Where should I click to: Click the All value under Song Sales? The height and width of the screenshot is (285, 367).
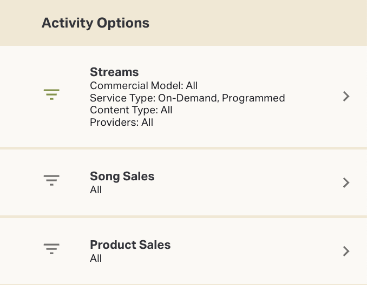pyautogui.click(x=96, y=190)
